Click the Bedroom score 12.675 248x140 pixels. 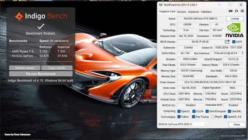click(44, 56)
